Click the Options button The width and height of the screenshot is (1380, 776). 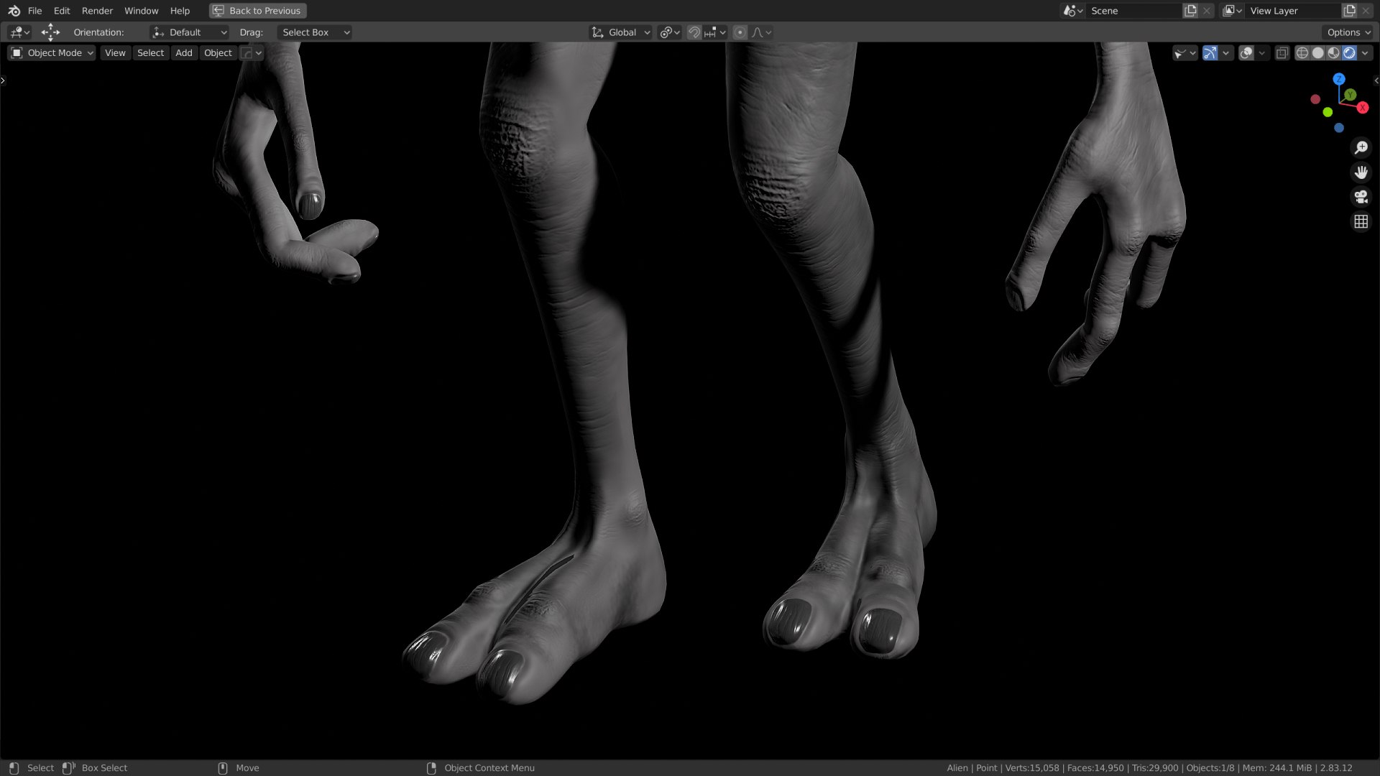1348,32
